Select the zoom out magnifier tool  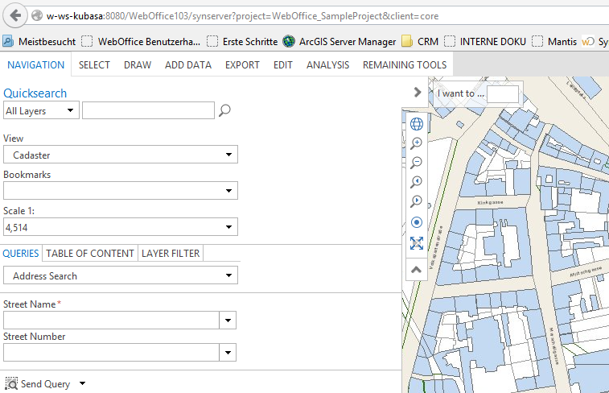click(416, 163)
